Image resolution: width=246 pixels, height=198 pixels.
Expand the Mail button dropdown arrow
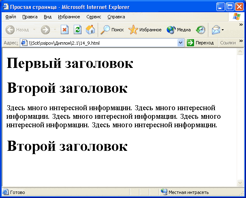[222, 30]
